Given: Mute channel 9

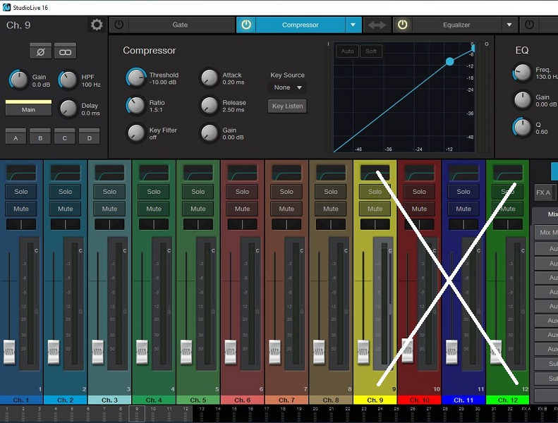Looking at the screenshot, I should point(375,209).
